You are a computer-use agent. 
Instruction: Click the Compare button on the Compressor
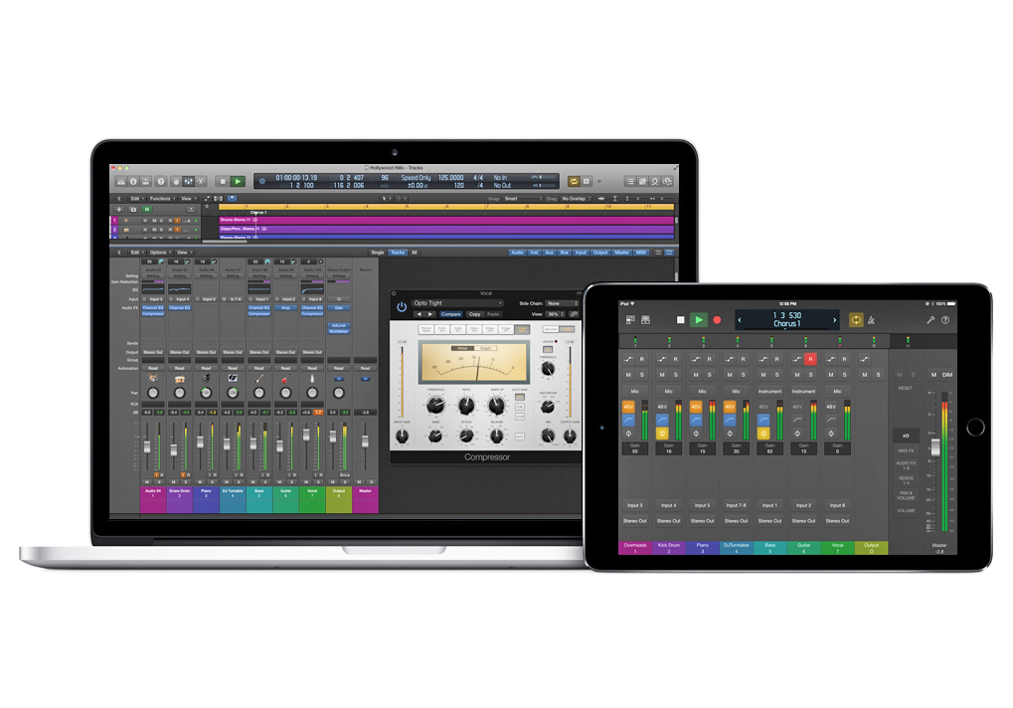[x=451, y=314]
